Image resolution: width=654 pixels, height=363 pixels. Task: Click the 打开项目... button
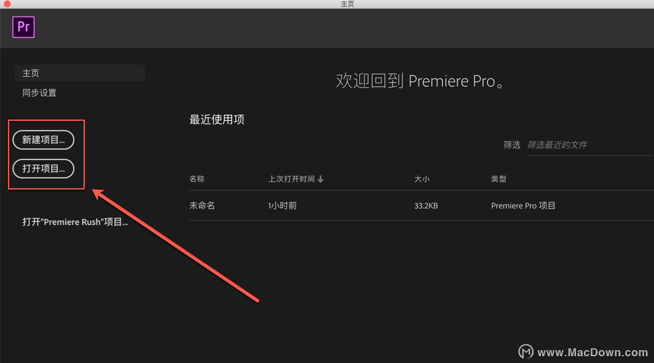(x=44, y=169)
